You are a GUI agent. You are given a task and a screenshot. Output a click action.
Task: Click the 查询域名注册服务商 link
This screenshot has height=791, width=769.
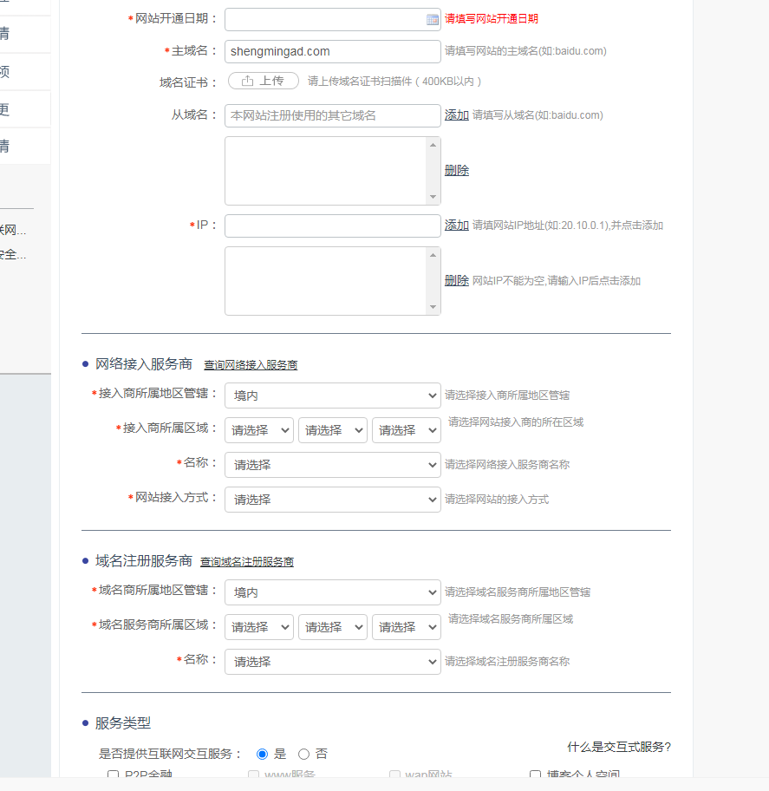(246, 562)
